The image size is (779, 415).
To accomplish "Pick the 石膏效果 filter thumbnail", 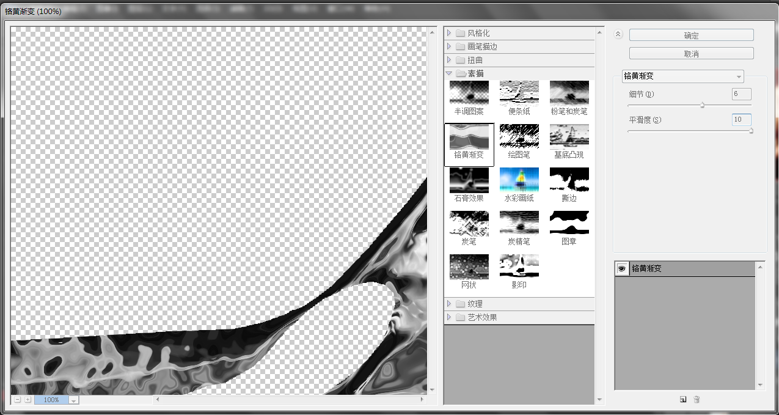I will pyautogui.click(x=469, y=180).
